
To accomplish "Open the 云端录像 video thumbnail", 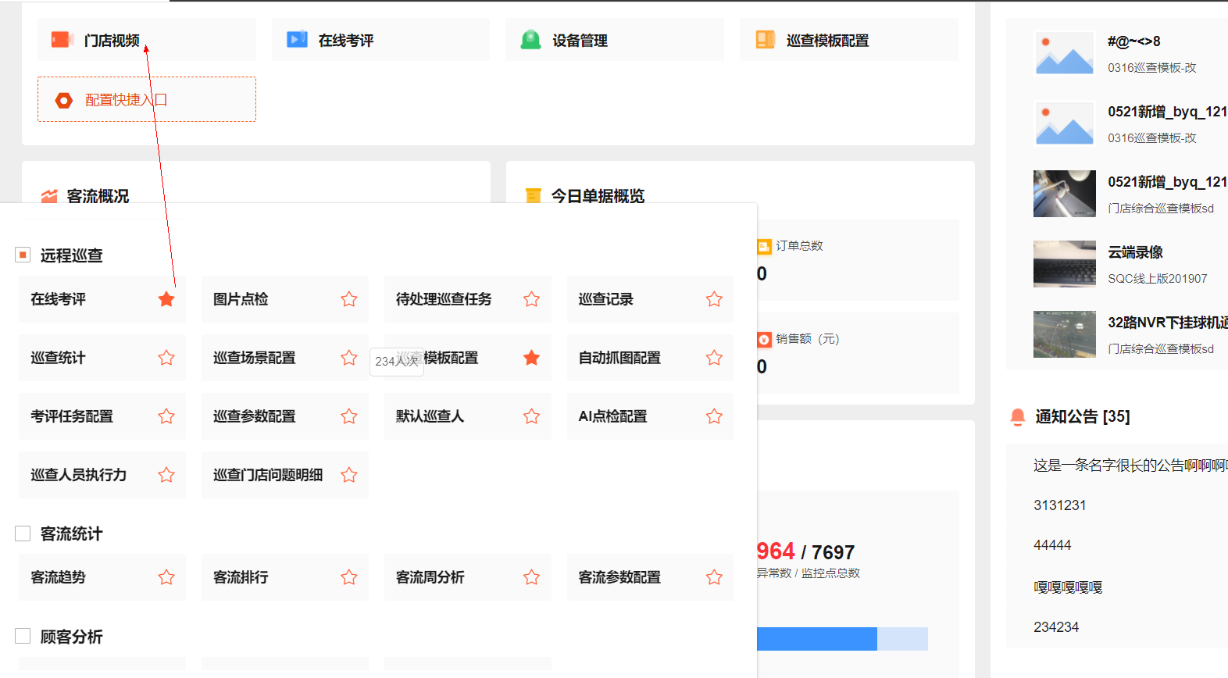I will pyautogui.click(x=1064, y=264).
